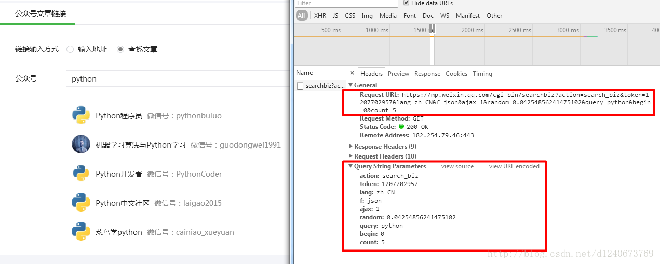
Task: Click the view source link
Action: (457, 166)
